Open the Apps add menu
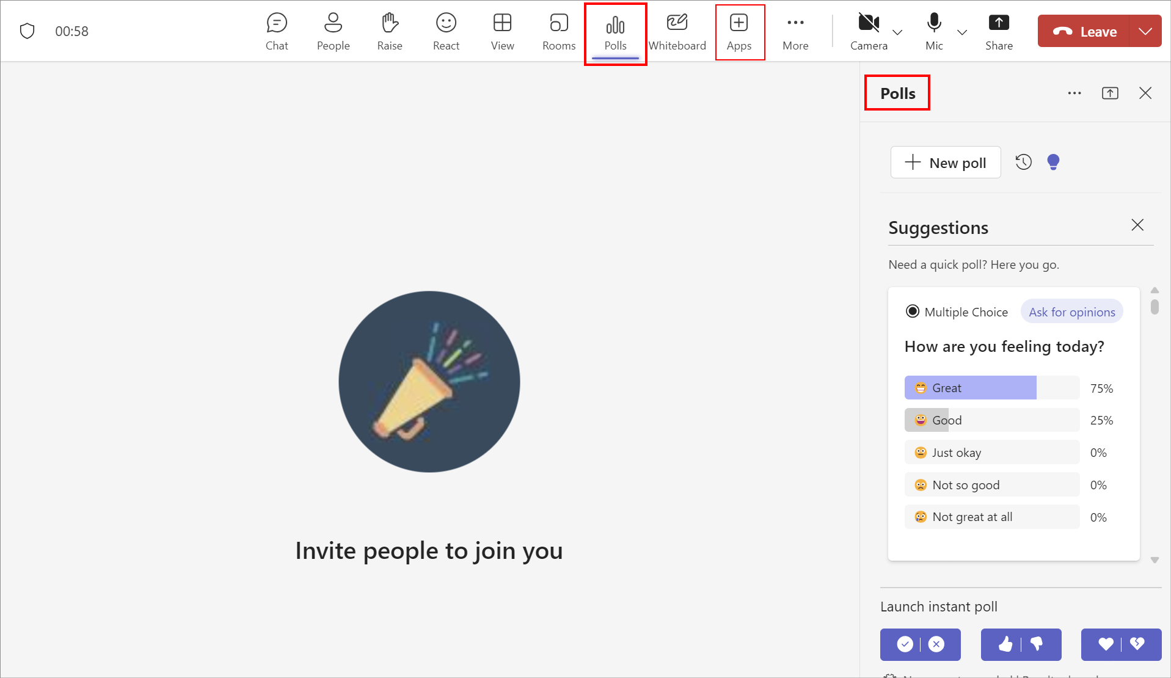 click(739, 32)
